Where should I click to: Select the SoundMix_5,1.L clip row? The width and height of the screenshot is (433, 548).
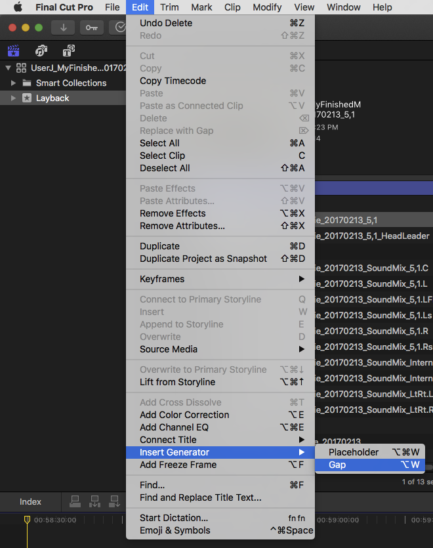click(374, 284)
